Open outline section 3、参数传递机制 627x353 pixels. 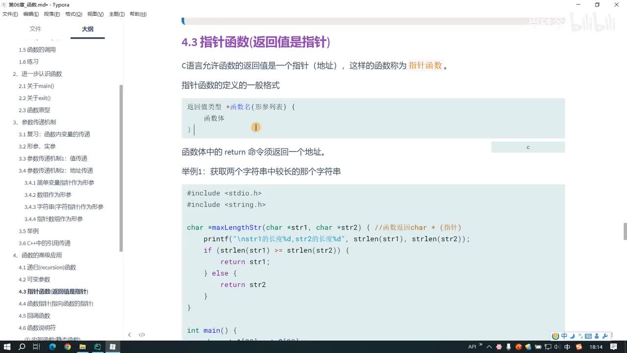click(34, 122)
